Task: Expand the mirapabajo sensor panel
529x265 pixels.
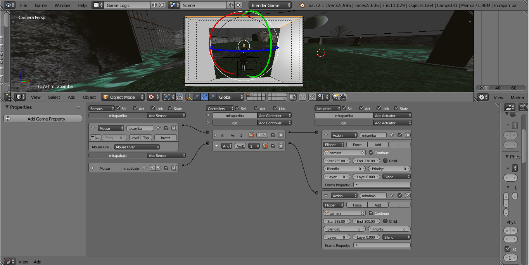Action: pyautogui.click(x=93, y=168)
